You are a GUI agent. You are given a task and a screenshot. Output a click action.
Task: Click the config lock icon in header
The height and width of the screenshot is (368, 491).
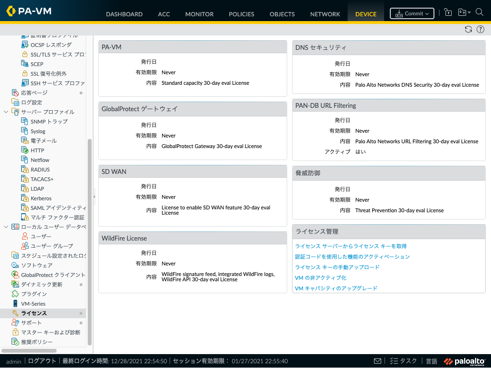pyautogui.click(x=448, y=12)
